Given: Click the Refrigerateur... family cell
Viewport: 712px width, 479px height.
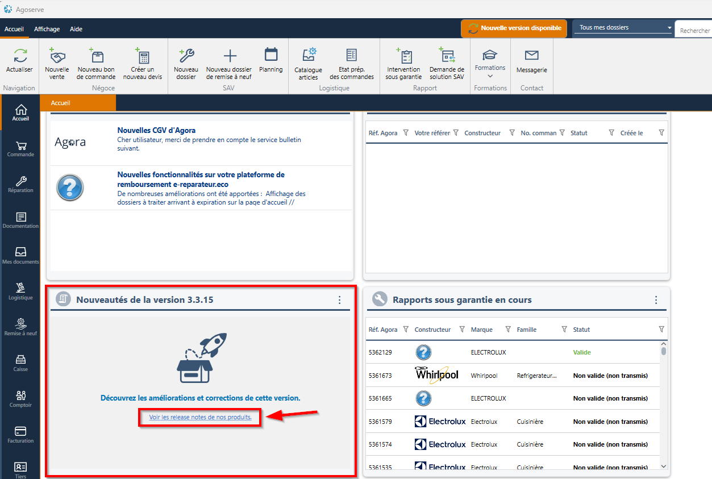Looking at the screenshot, I should click(536, 376).
